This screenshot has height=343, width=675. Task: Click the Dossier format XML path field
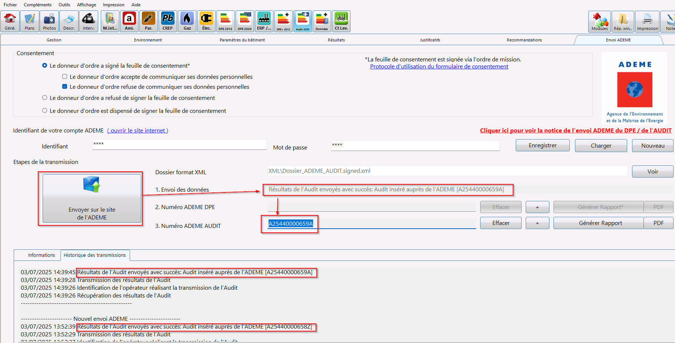pos(447,171)
